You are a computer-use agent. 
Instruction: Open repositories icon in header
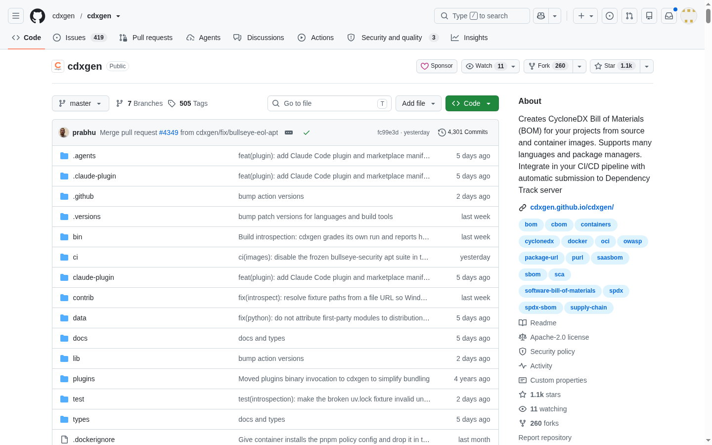tap(649, 16)
